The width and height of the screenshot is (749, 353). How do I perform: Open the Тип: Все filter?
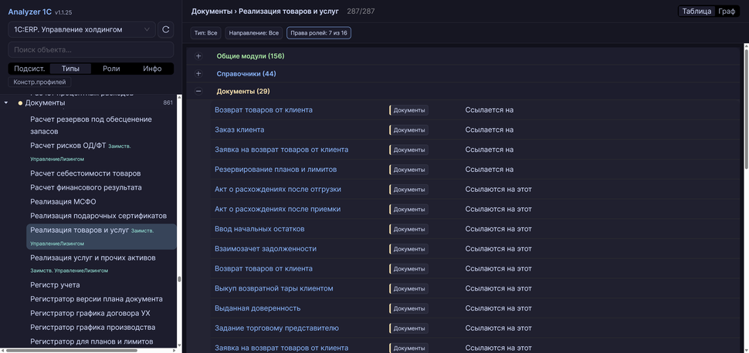[x=205, y=33]
